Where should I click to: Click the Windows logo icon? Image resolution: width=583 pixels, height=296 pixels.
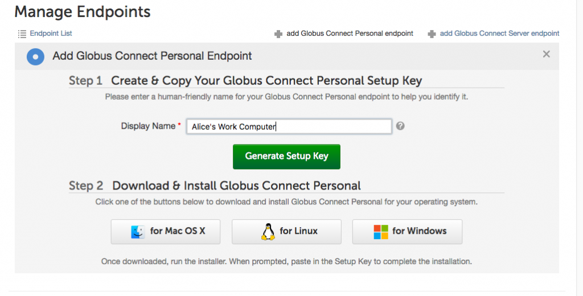click(x=381, y=232)
